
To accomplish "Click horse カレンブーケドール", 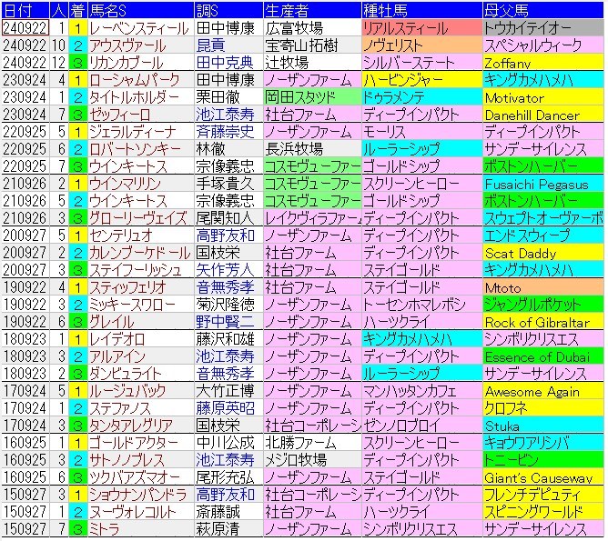I will click(139, 253).
